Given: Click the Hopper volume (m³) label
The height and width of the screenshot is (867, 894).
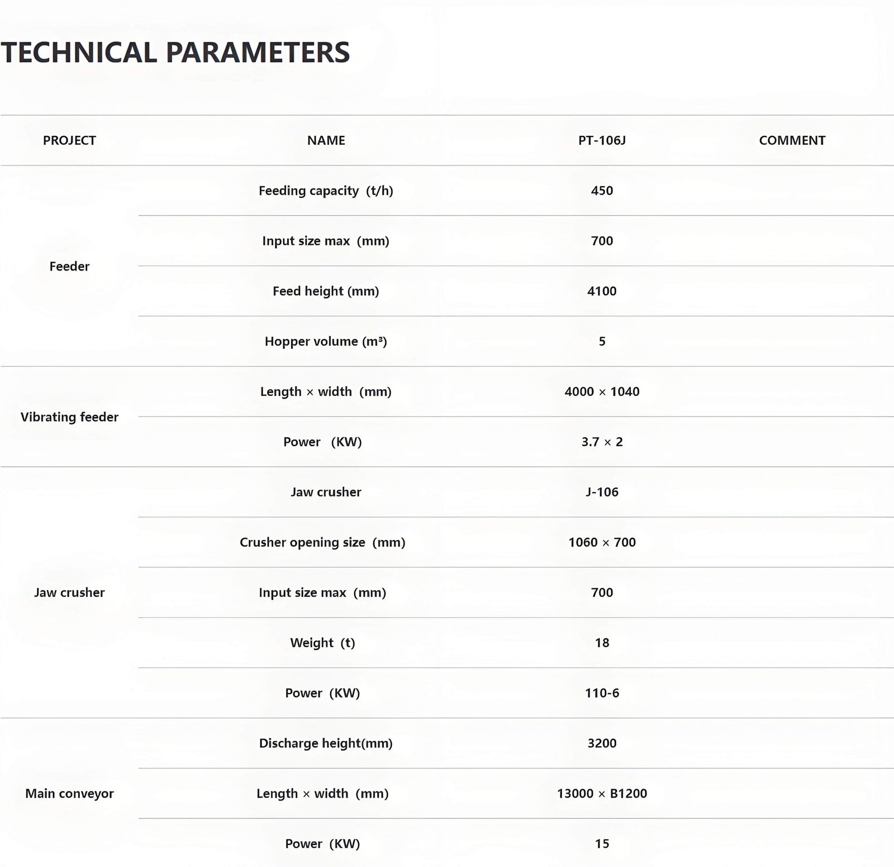Looking at the screenshot, I should click(326, 342).
